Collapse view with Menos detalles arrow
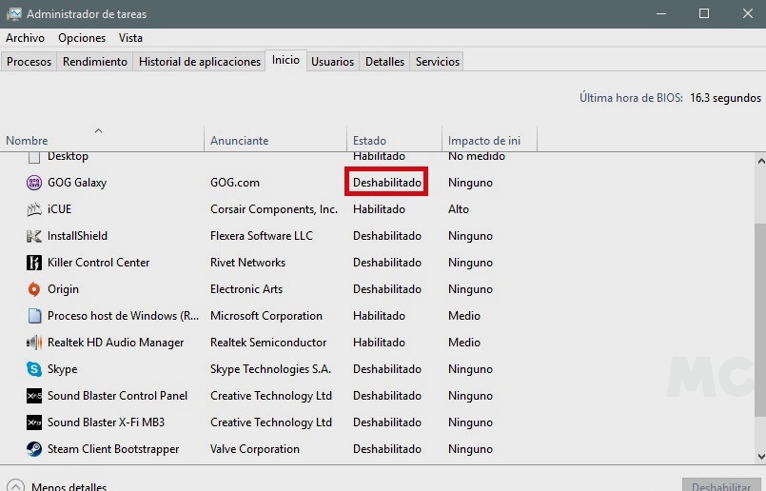Viewport: 766px width, 491px height. coord(15,486)
